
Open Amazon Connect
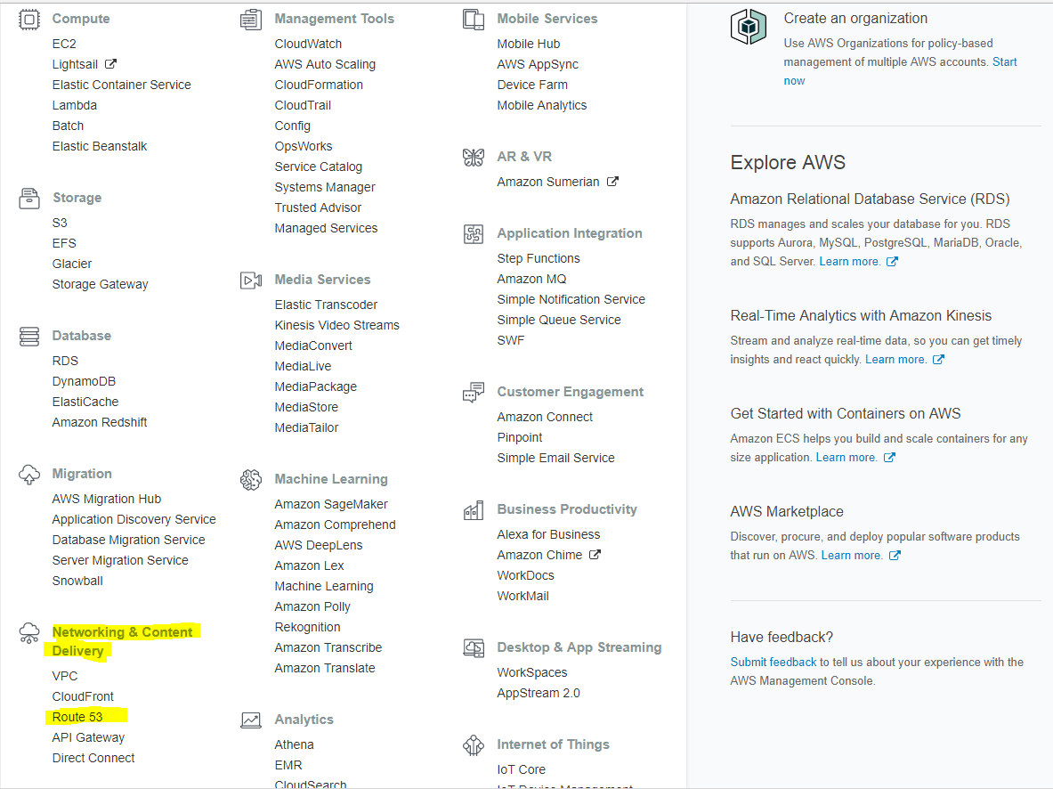coord(545,418)
